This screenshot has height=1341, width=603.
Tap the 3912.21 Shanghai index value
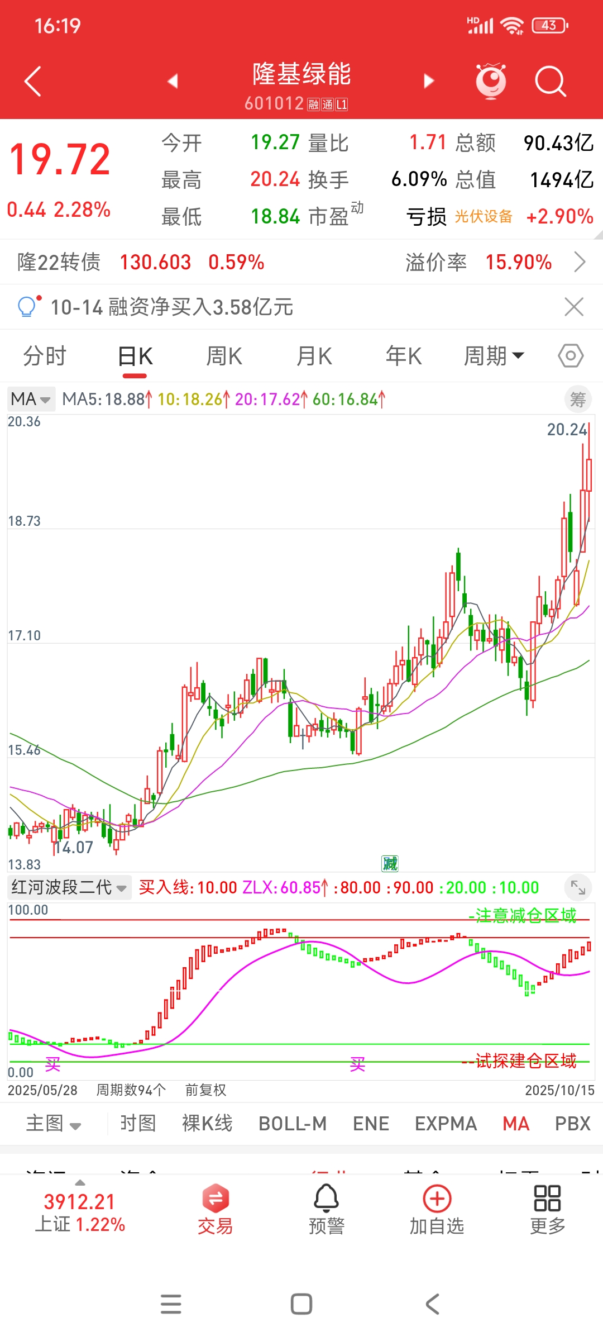click(x=79, y=1201)
